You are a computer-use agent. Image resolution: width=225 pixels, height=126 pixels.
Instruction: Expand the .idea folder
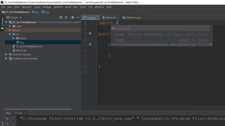[x=10, y=26]
